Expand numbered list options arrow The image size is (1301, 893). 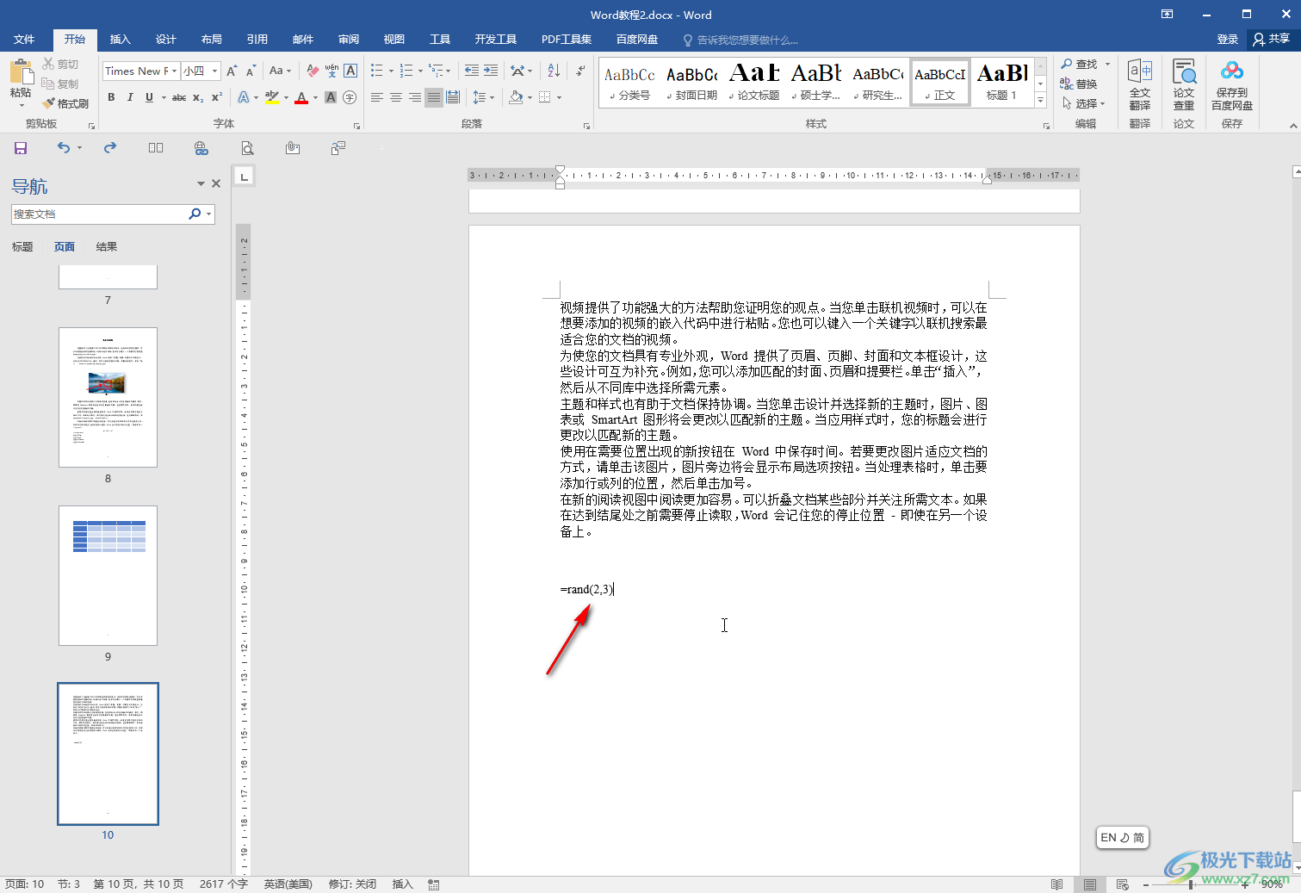click(420, 71)
